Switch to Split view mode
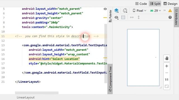 click(155, 4)
